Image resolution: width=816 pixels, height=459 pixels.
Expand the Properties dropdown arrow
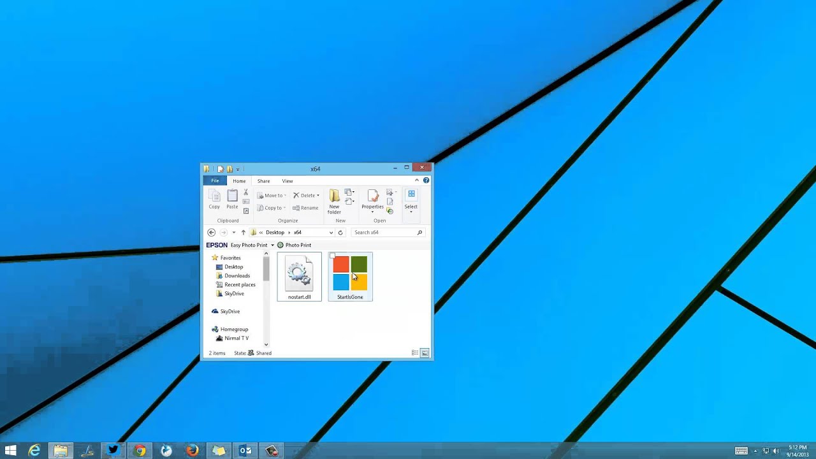tap(372, 212)
